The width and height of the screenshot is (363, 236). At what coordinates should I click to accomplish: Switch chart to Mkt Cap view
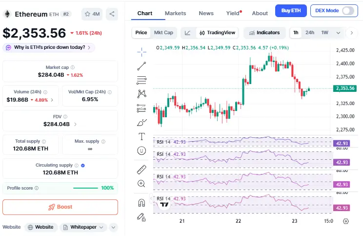163,33
